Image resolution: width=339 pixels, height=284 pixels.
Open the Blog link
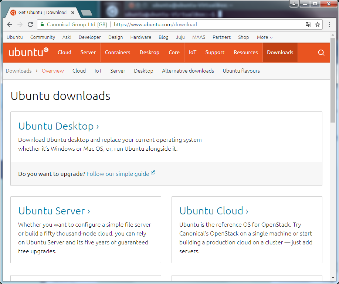click(163, 37)
